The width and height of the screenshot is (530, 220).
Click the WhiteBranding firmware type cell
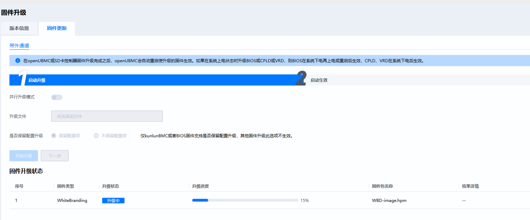pos(72,201)
